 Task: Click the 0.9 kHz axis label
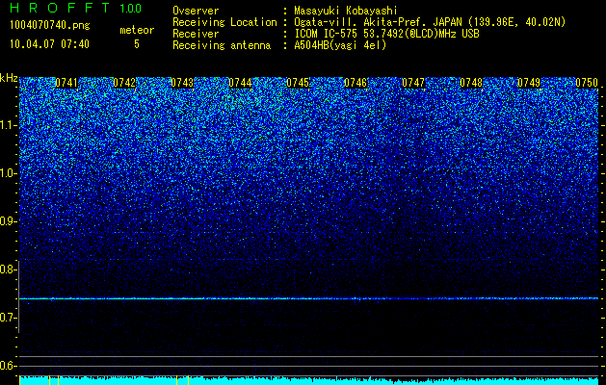click(x=9, y=221)
